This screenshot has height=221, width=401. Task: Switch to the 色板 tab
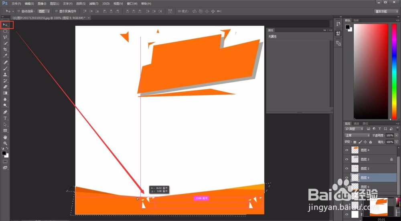click(356, 20)
